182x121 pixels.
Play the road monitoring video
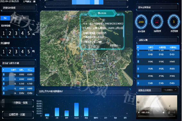click(x=139, y=112)
